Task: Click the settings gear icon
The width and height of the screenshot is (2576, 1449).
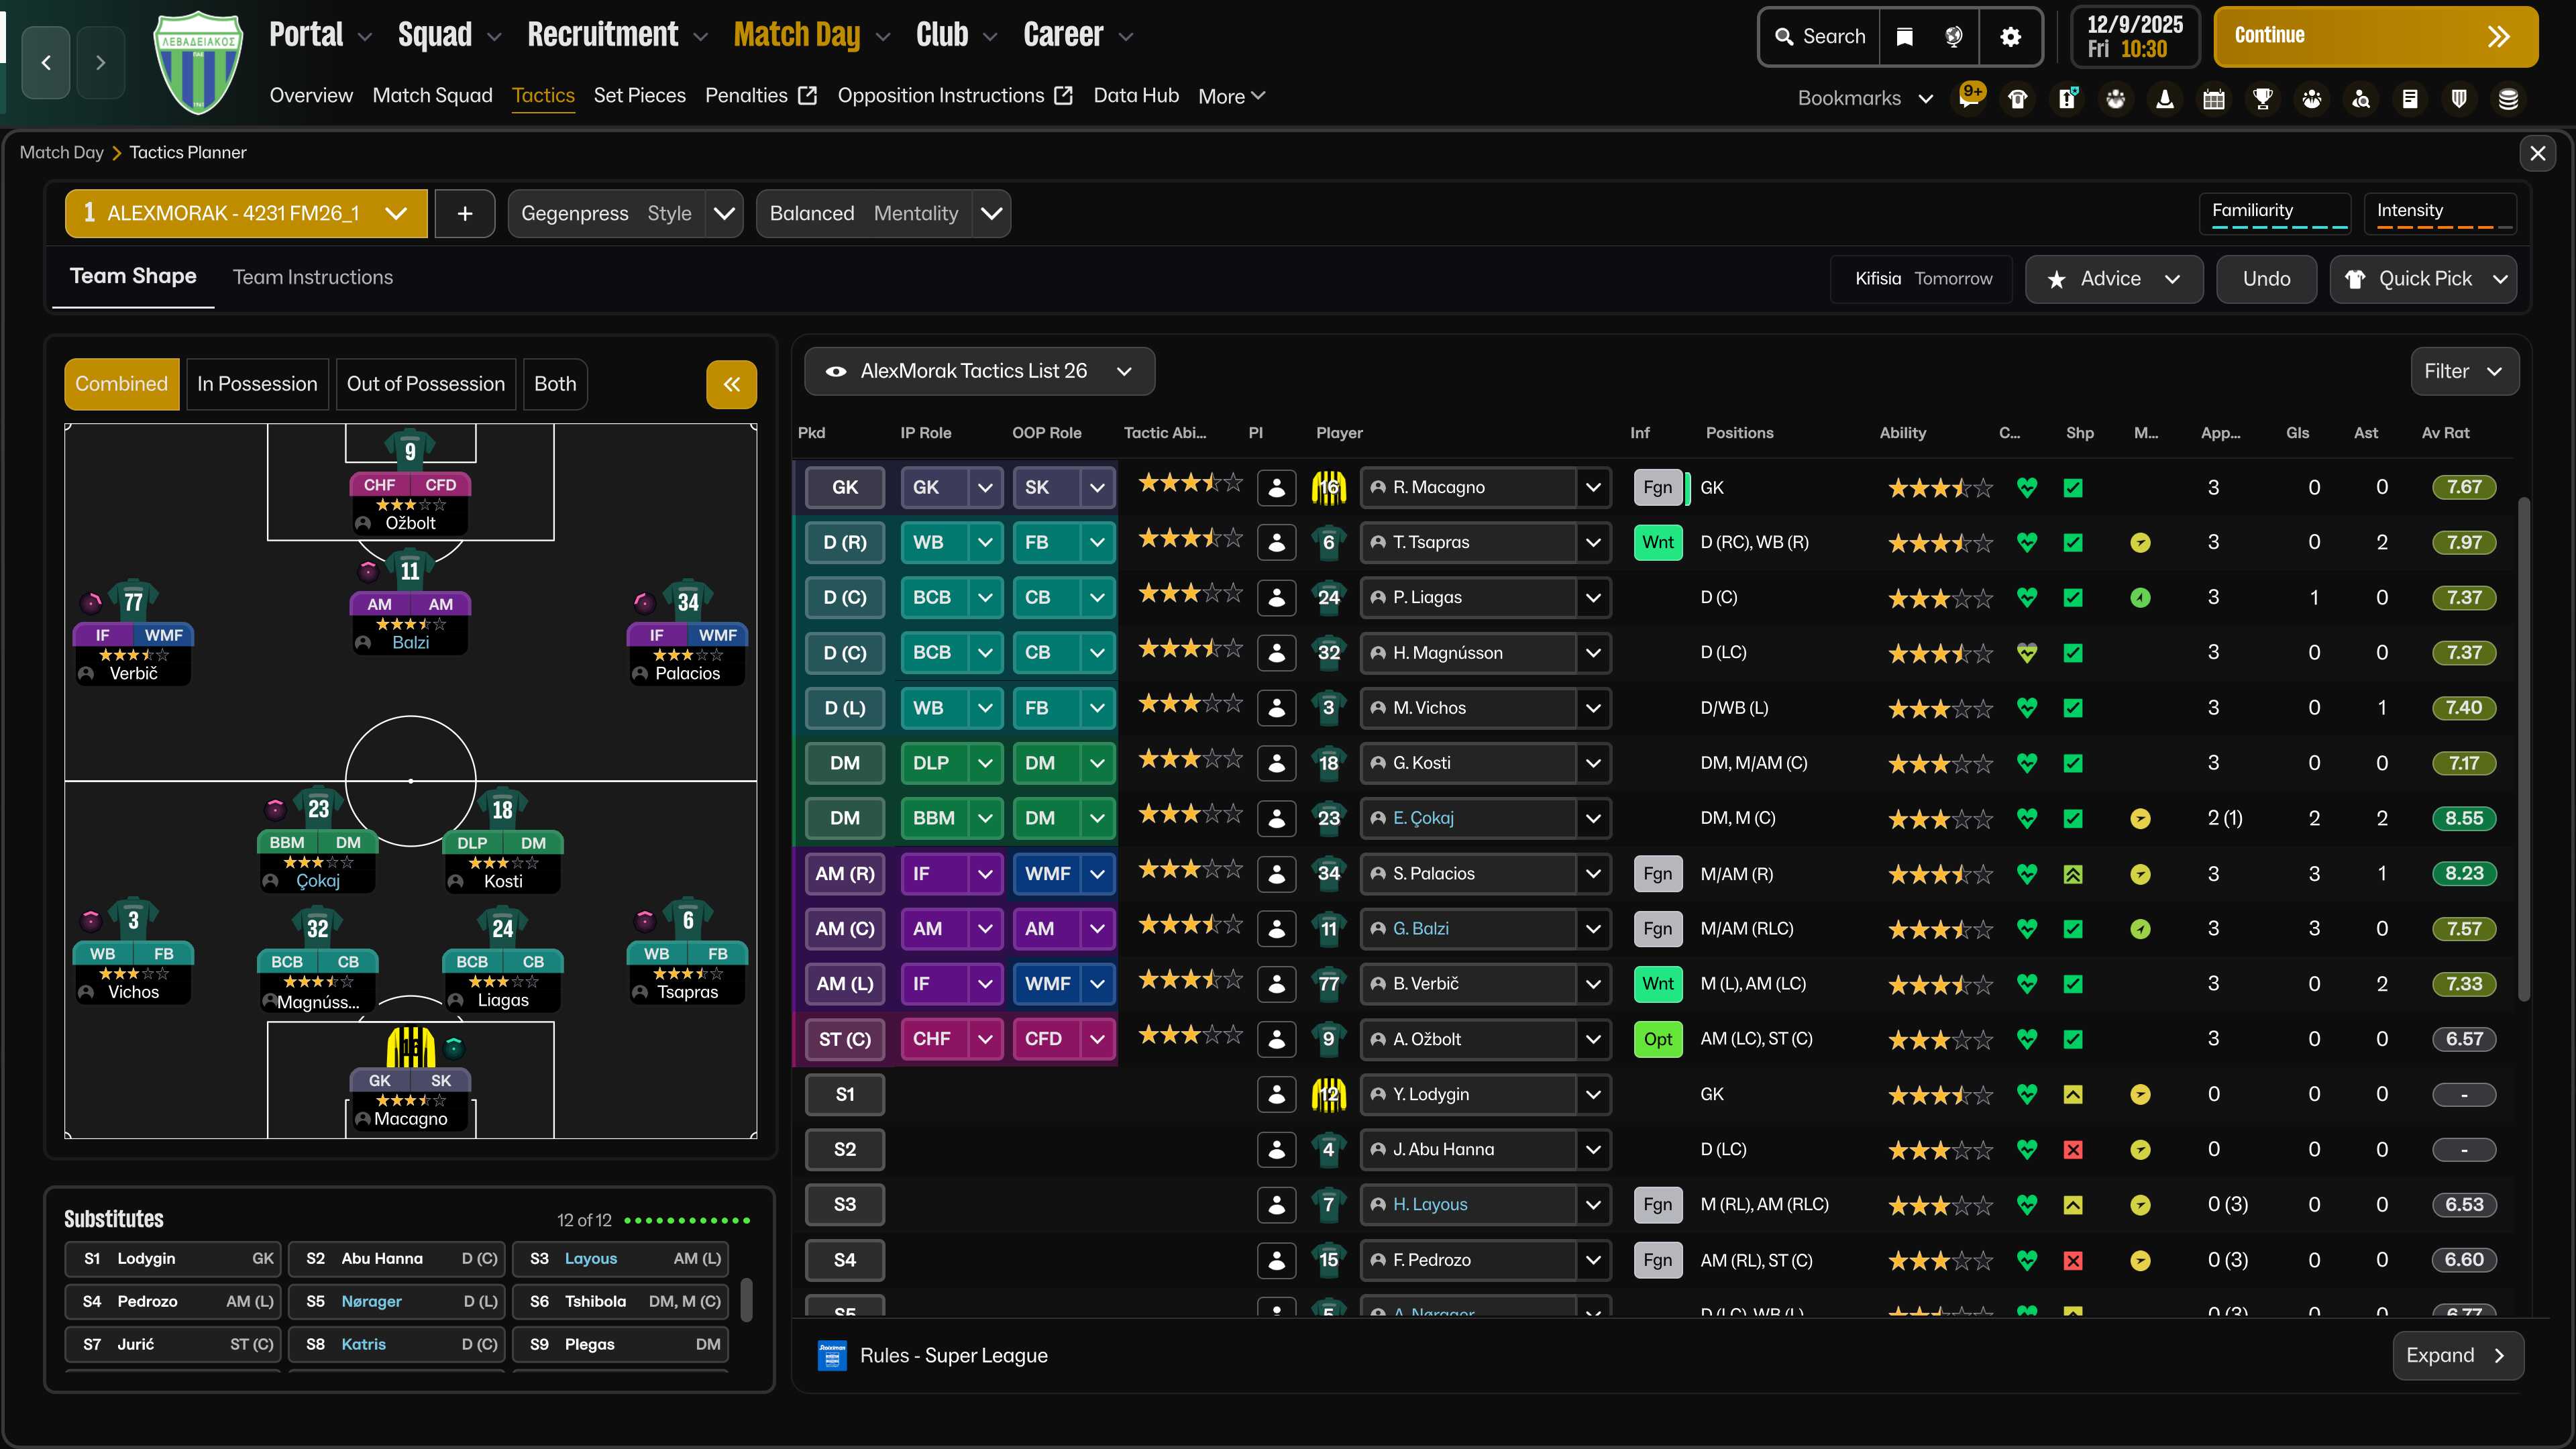Action: point(2010,37)
